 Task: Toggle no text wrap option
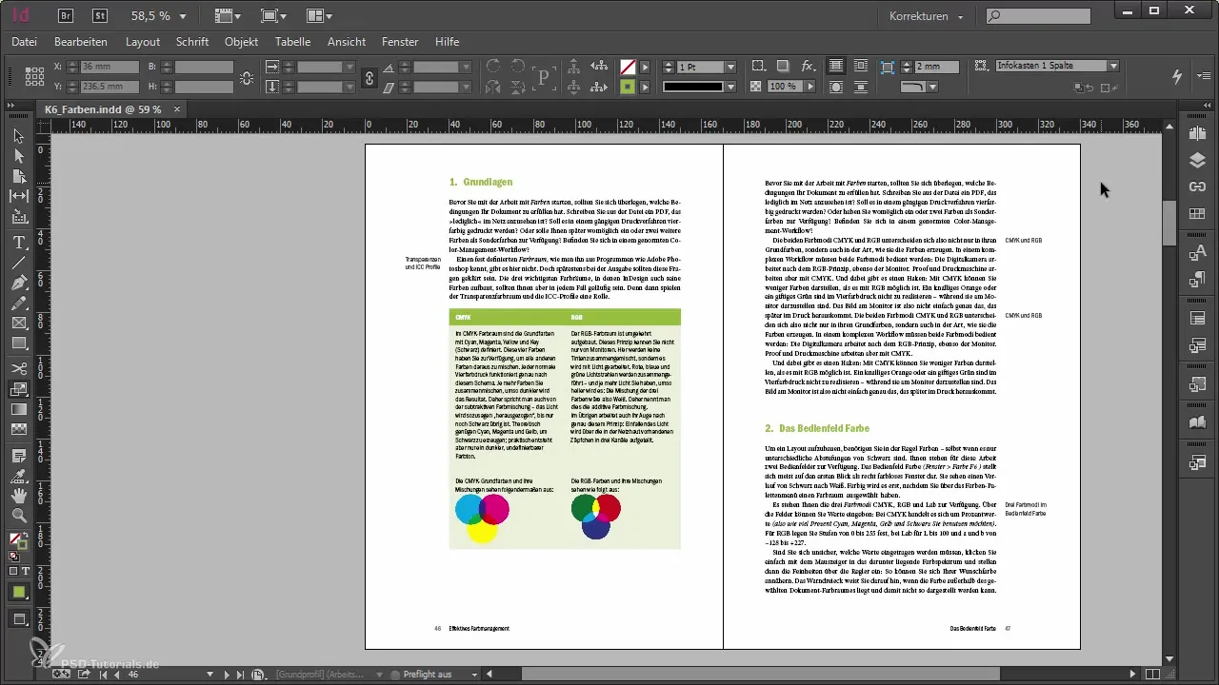click(x=836, y=67)
